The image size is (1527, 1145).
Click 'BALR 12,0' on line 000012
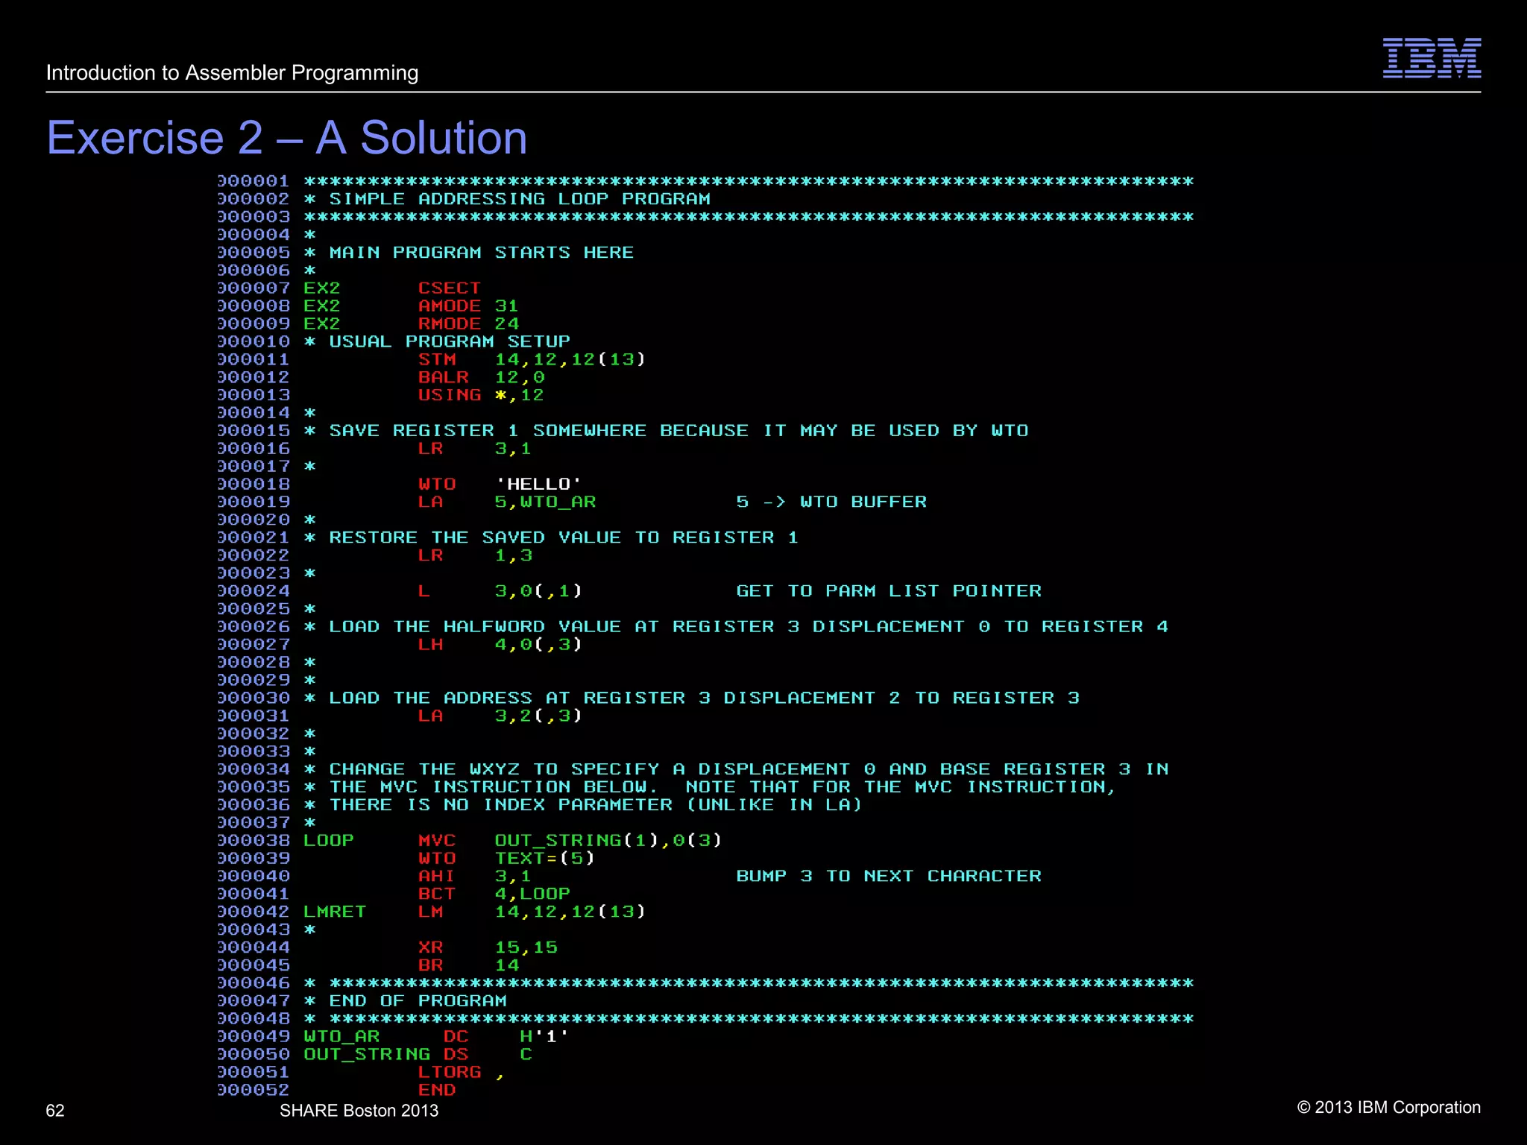[x=482, y=378]
